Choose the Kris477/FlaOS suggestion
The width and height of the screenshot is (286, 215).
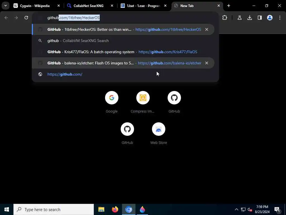[x=123, y=52]
